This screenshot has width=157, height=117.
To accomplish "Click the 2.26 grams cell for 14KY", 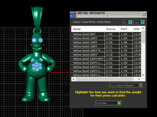I will click(x=112, y=42).
